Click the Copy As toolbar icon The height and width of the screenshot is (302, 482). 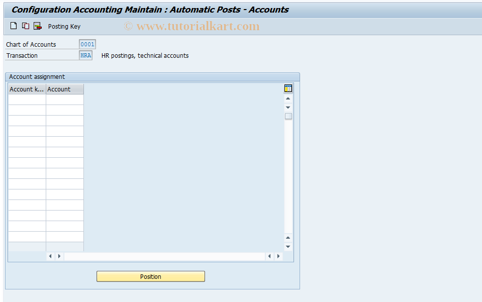pos(26,26)
